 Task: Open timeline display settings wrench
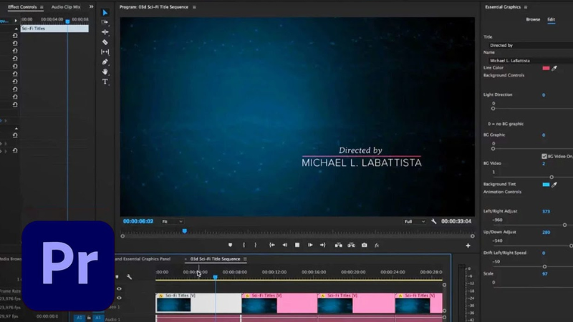tap(129, 277)
